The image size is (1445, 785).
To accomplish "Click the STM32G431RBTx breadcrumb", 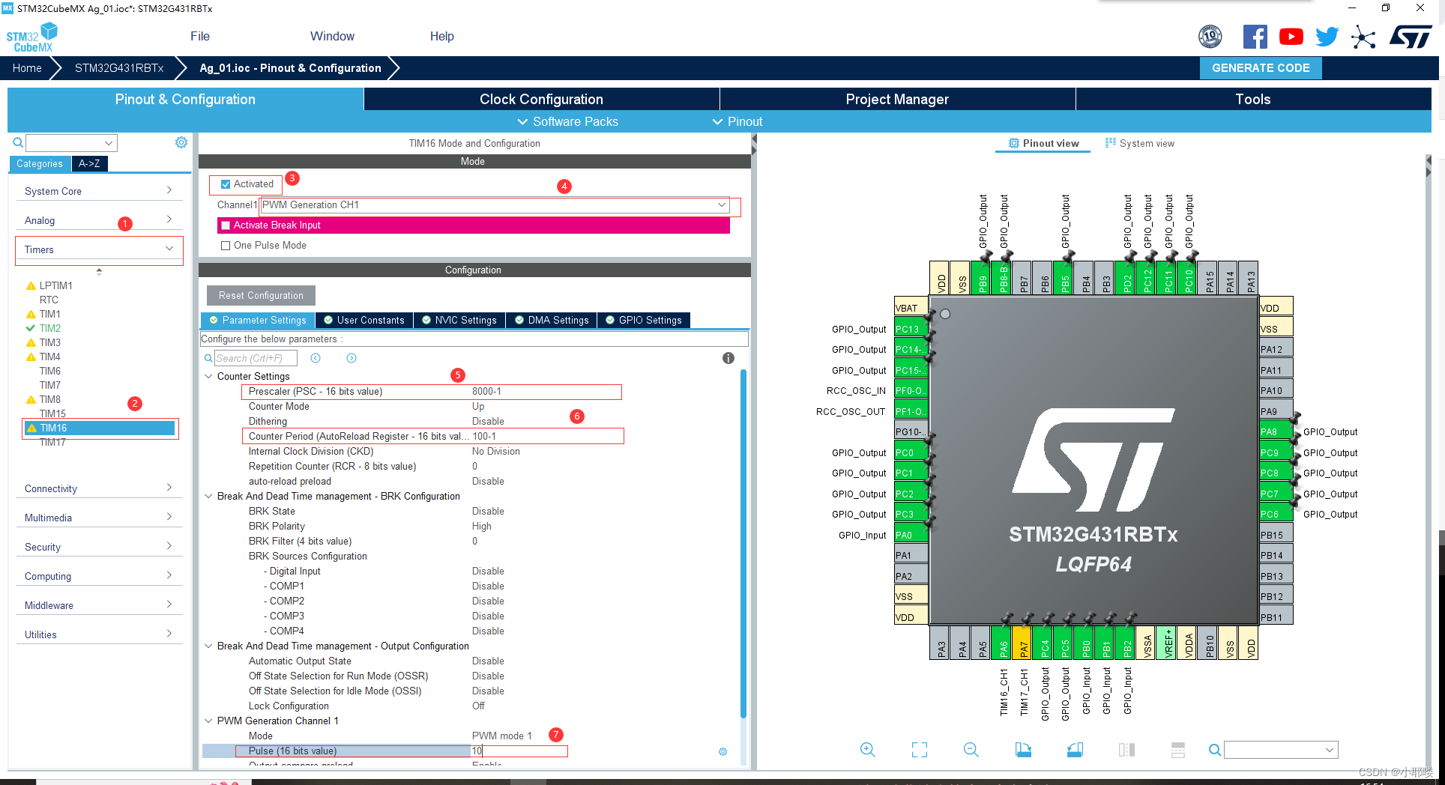I will point(118,67).
